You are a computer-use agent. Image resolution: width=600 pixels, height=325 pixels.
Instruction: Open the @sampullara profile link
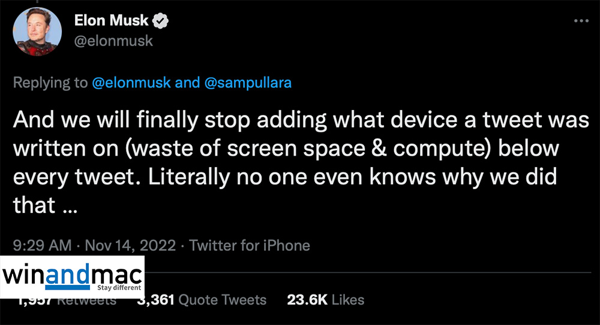pos(248,83)
